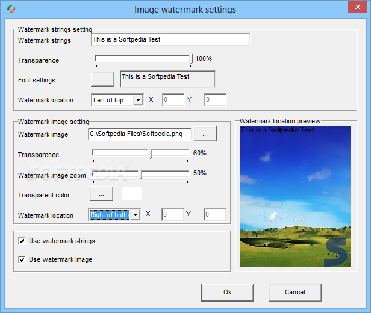Screen dimensions: 371x313
Task: Click the '60%' transparence value text
Action: tap(200, 153)
